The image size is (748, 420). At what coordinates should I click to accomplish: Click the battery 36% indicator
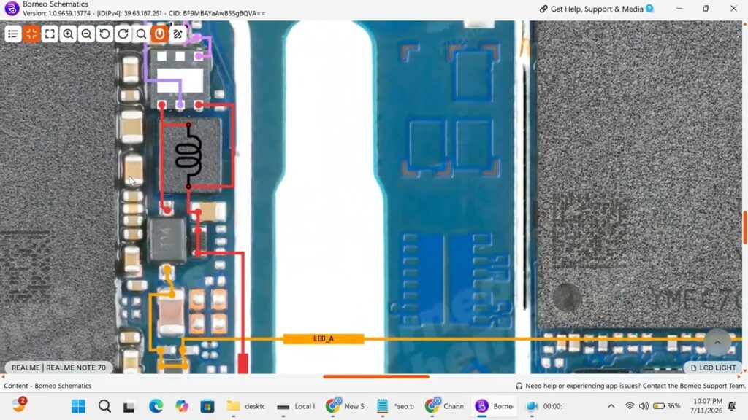click(x=667, y=406)
